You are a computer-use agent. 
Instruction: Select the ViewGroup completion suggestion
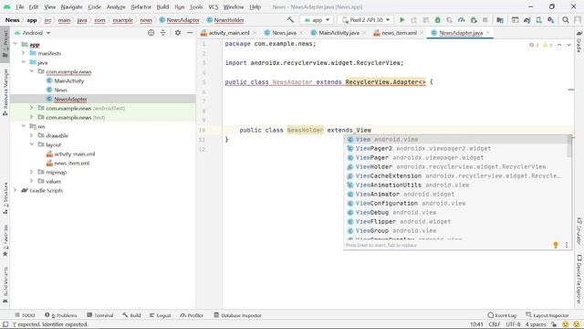(457, 230)
